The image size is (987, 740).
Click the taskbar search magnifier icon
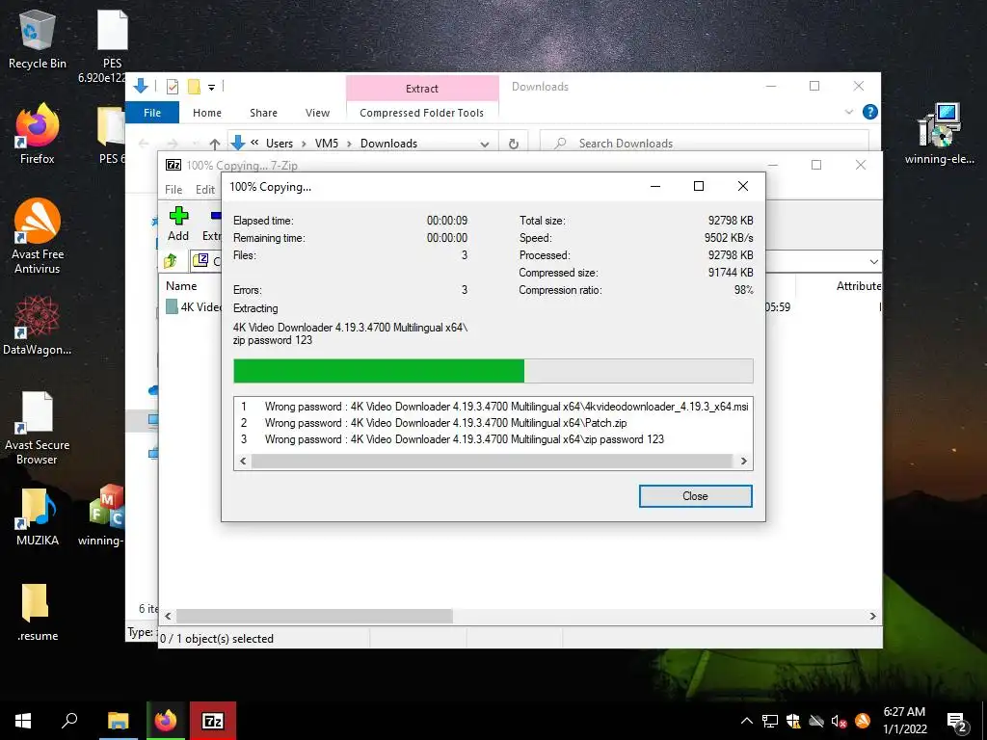tap(69, 721)
